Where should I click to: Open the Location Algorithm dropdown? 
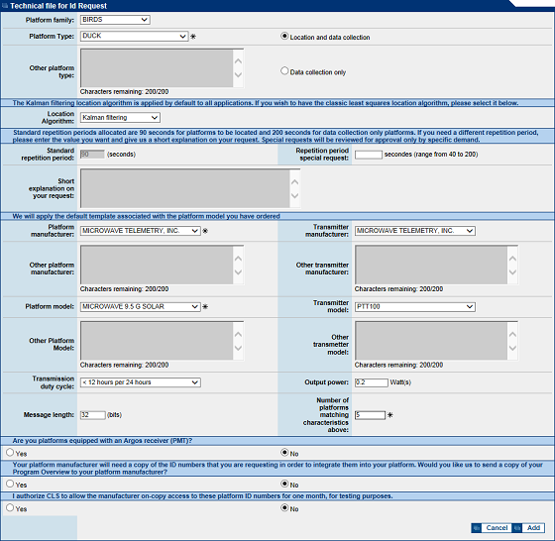[120, 118]
